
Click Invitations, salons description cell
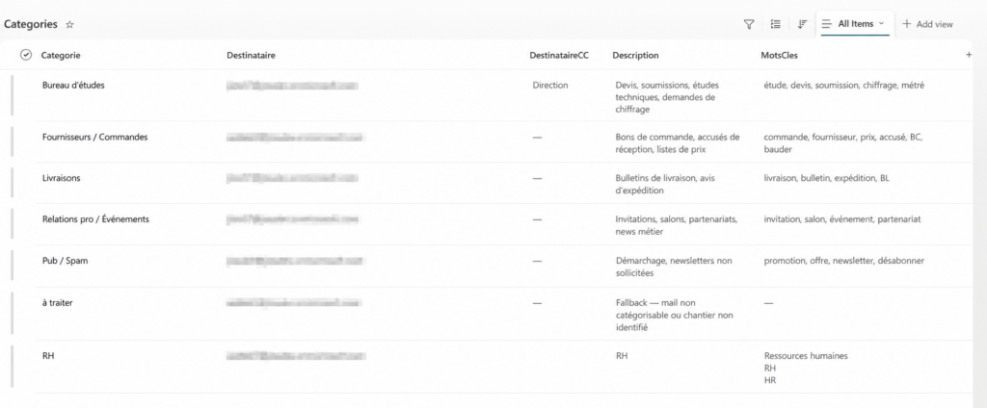pos(676,226)
